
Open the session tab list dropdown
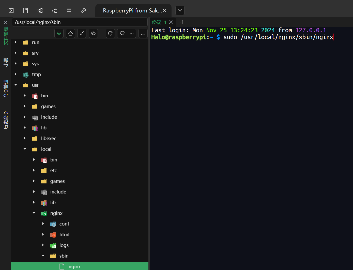tap(180, 10)
